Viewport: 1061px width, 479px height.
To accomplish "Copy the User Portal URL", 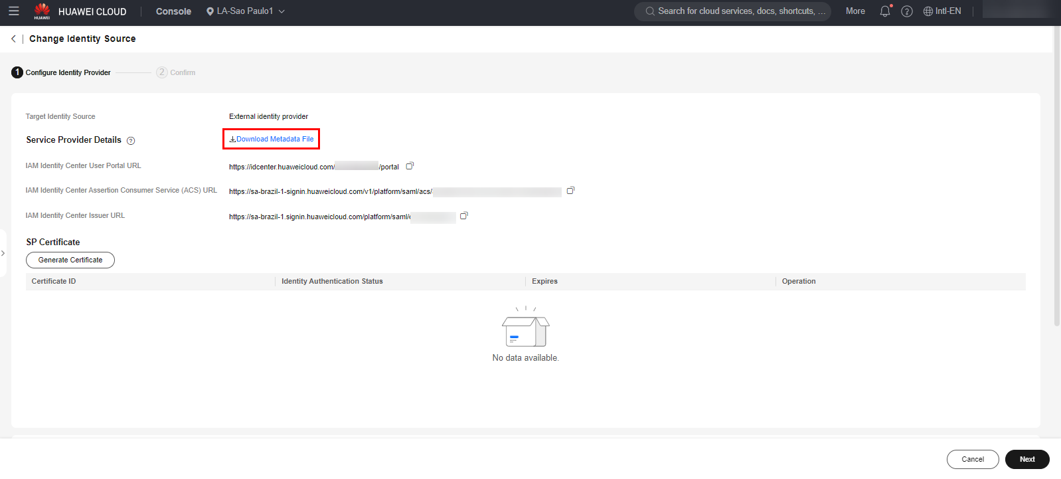I will tap(410, 166).
